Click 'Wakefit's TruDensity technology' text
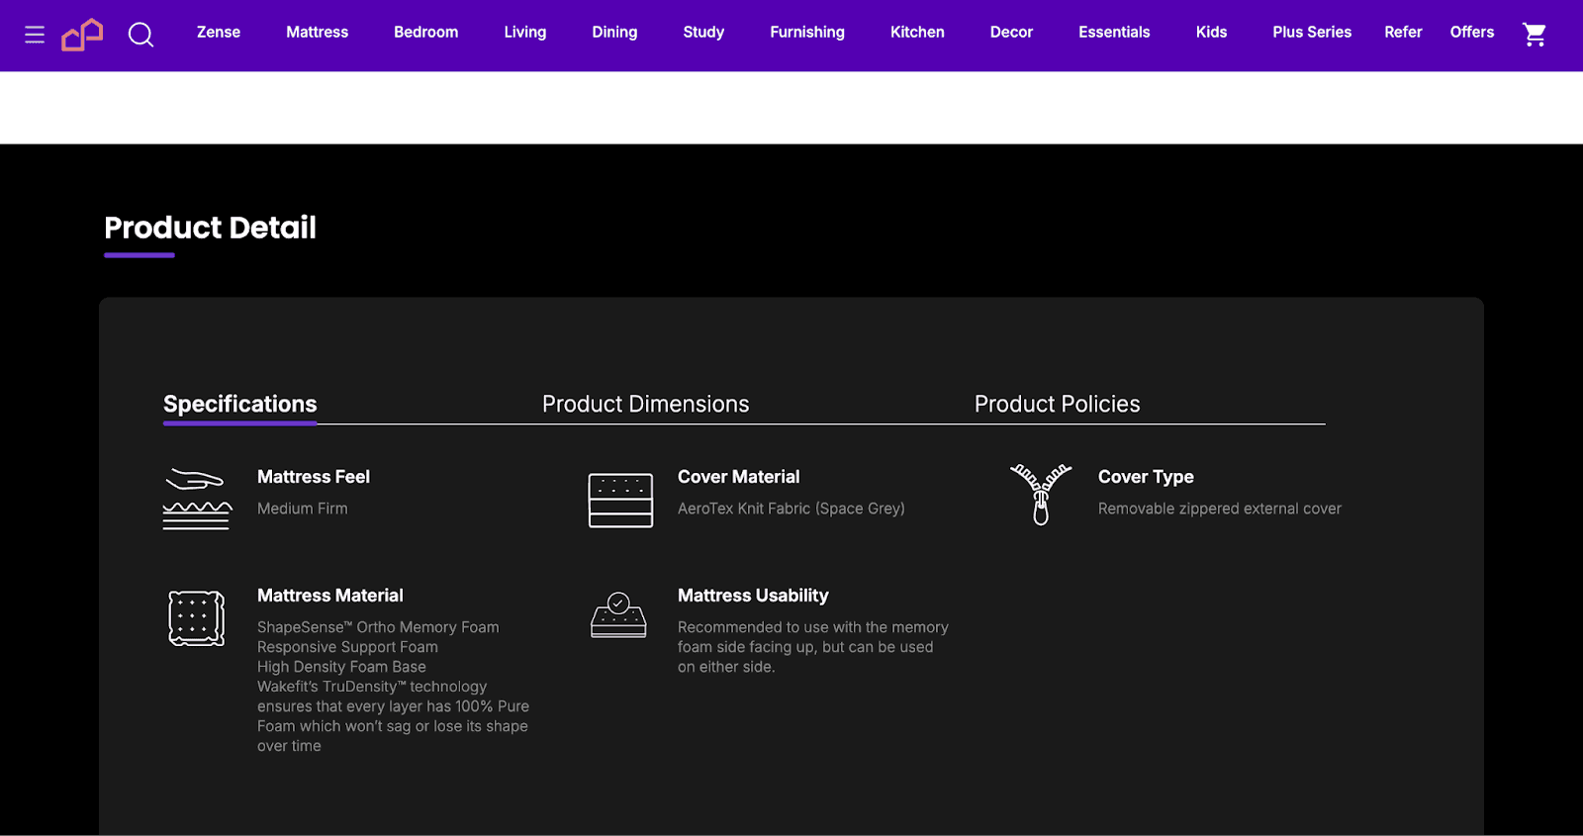The height and width of the screenshot is (836, 1583). click(372, 687)
